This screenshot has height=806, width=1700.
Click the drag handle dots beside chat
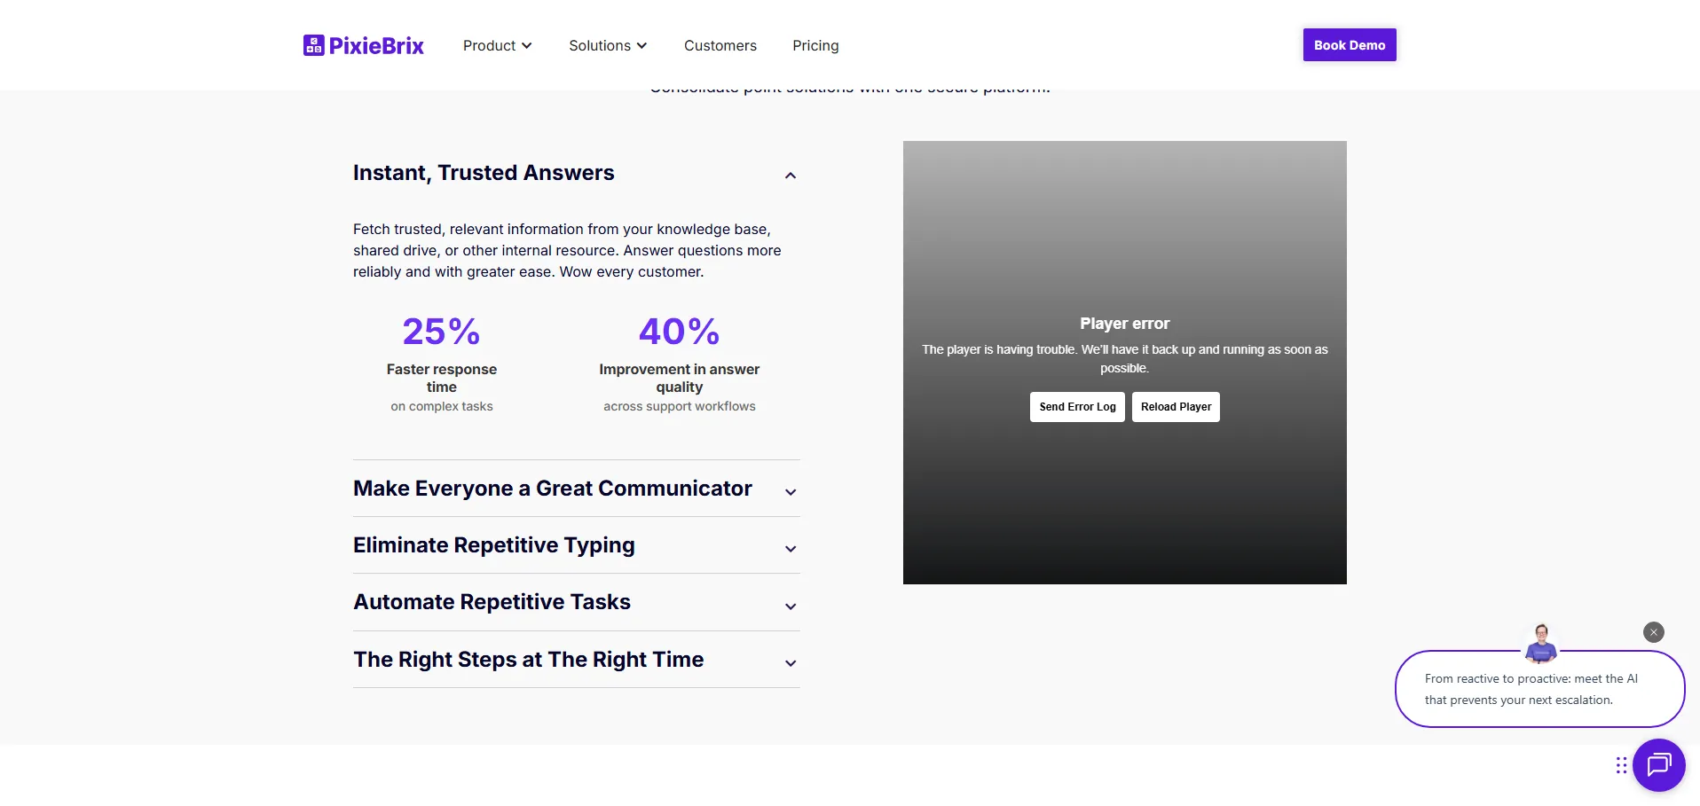click(1621, 765)
